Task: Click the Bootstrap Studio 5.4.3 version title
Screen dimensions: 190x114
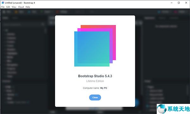Action: pyautogui.click(x=95, y=76)
